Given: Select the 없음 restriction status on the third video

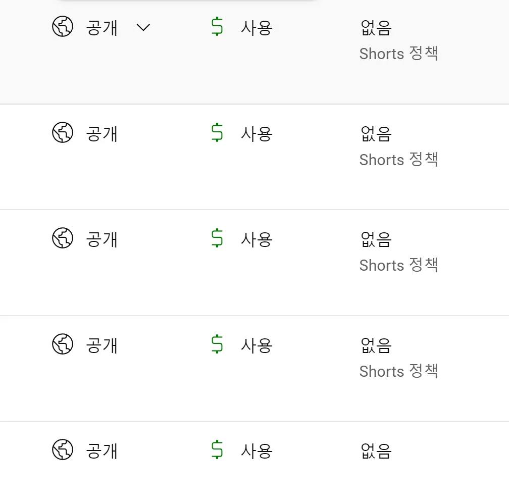Looking at the screenshot, I should tap(375, 239).
